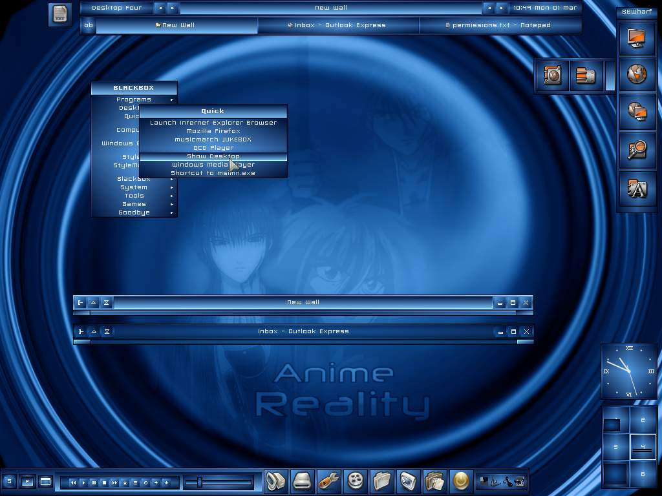Click the playlist lines button in player bar
This screenshot has width=662, height=496.
point(136,482)
